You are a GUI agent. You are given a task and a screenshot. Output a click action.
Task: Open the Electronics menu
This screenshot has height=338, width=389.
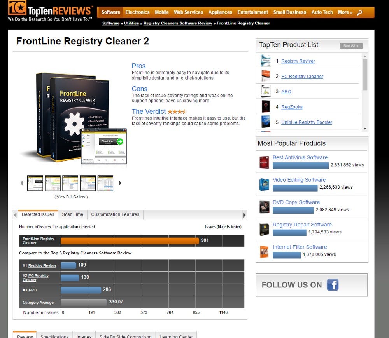137,12
